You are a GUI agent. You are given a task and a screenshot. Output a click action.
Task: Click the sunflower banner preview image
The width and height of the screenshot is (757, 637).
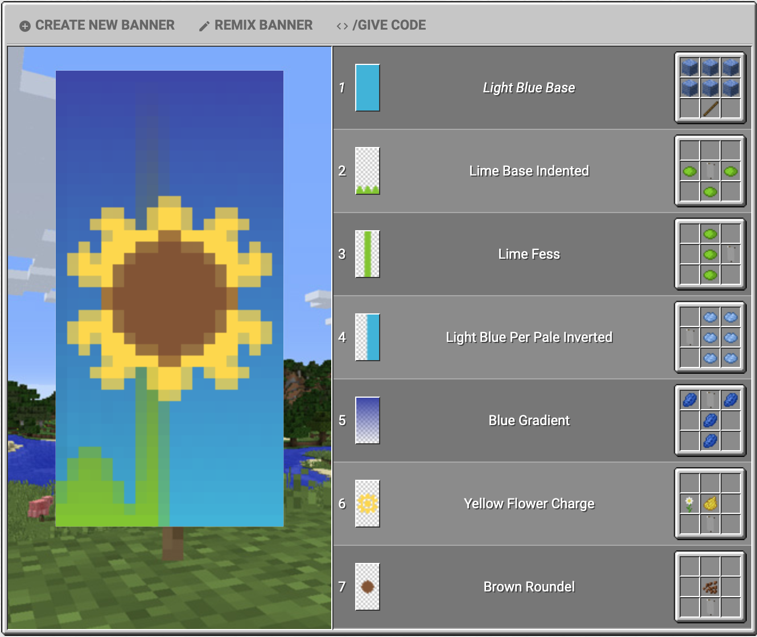pyautogui.click(x=170, y=299)
